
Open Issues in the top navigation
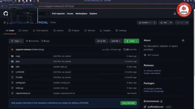[x=70, y=14]
